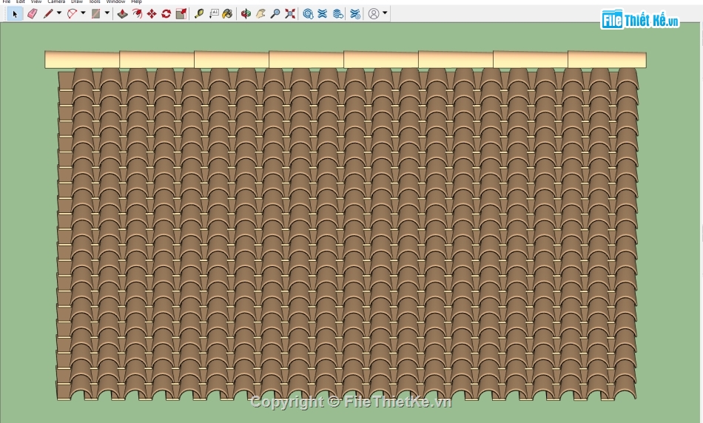
Task: Open the 3D Warehouse
Action: tap(308, 14)
